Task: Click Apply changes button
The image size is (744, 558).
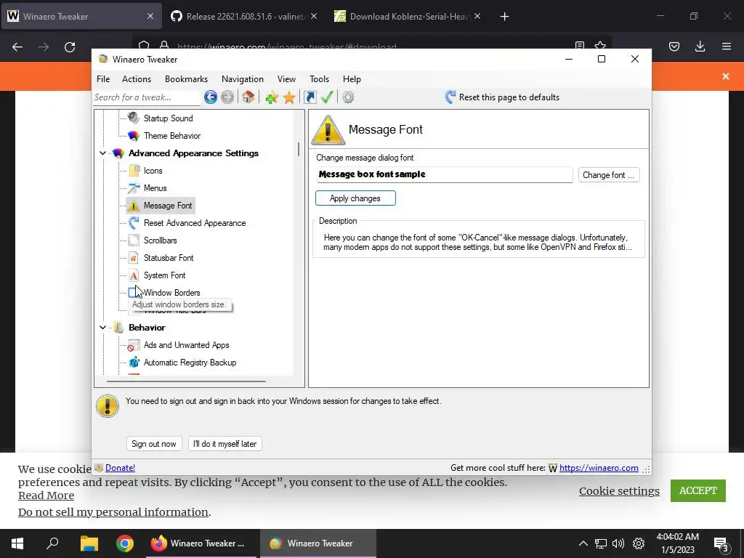Action: 355,198
